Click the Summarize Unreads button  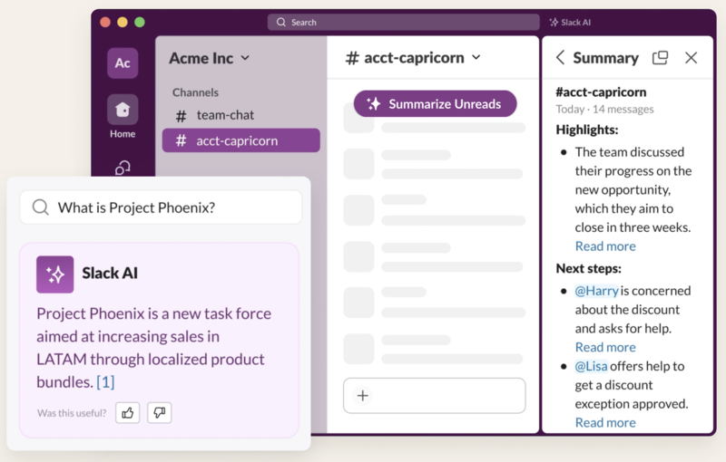tap(435, 104)
